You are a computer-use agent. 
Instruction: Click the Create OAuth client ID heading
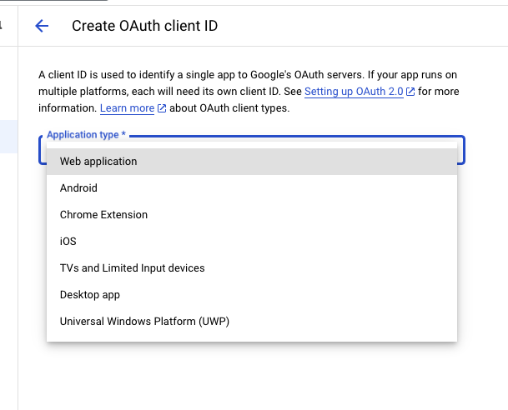pyautogui.click(x=145, y=26)
